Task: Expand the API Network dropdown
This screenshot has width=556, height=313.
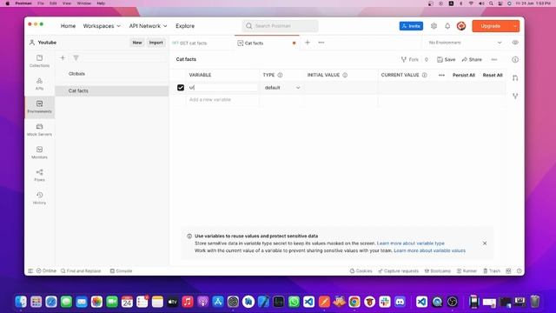Action: 148,26
